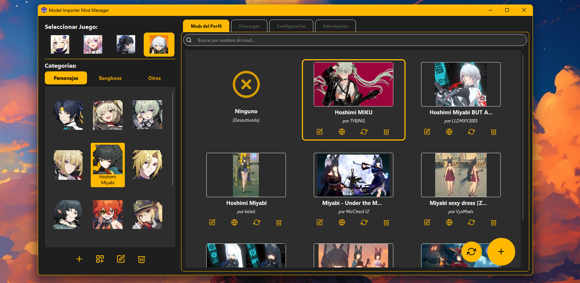The height and width of the screenshot is (283, 580).
Task: Open the Configuración tab
Action: click(291, 26)
